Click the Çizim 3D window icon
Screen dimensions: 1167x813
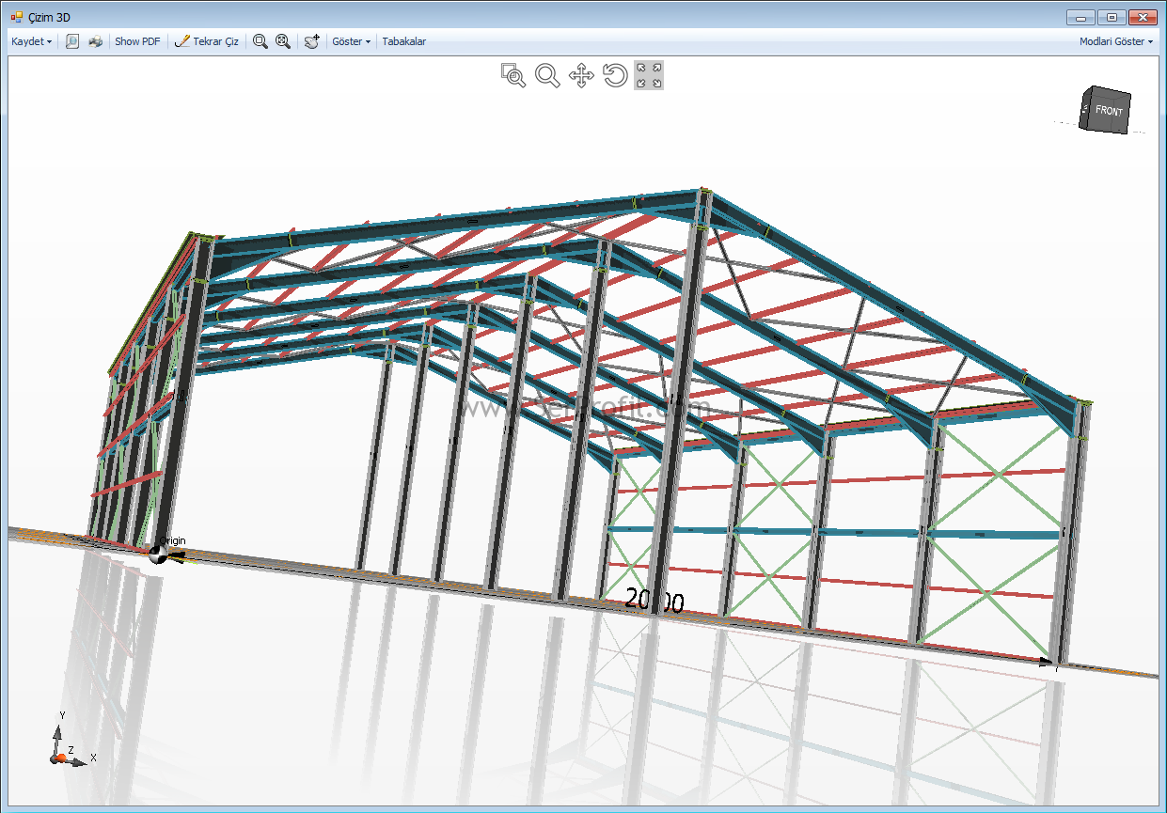(17, 17)
